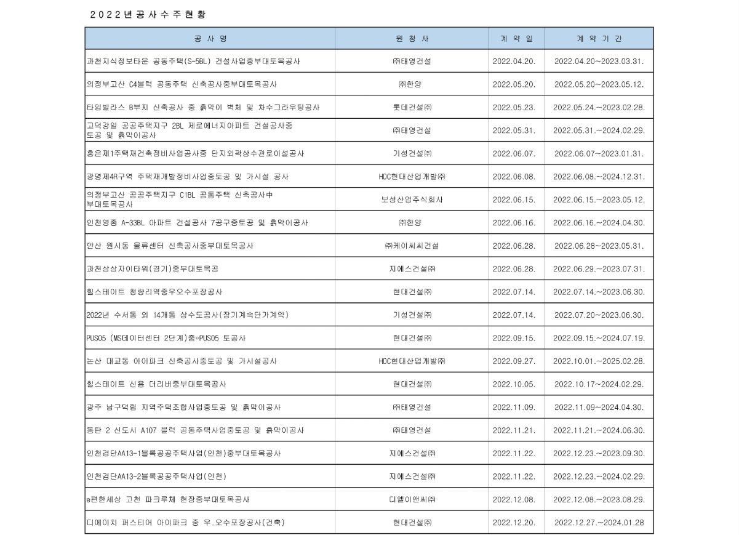Click 롯데건설㈜ contractor cell
This screenshot has width=739, height=535.
pyautogui.click(x=412, y=107)
